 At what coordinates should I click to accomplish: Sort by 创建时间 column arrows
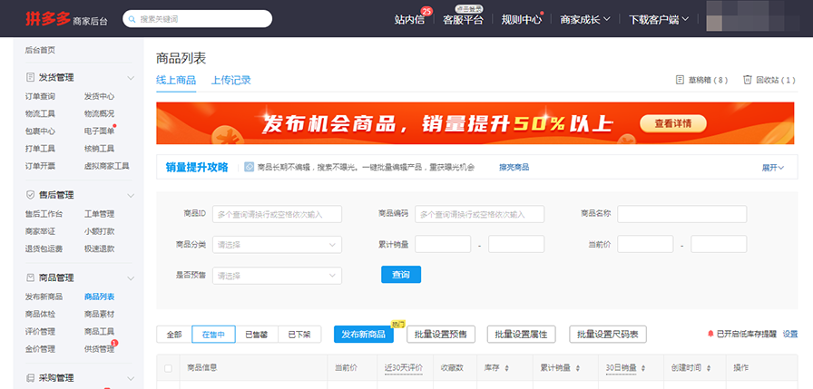click(x=709, y=368)
